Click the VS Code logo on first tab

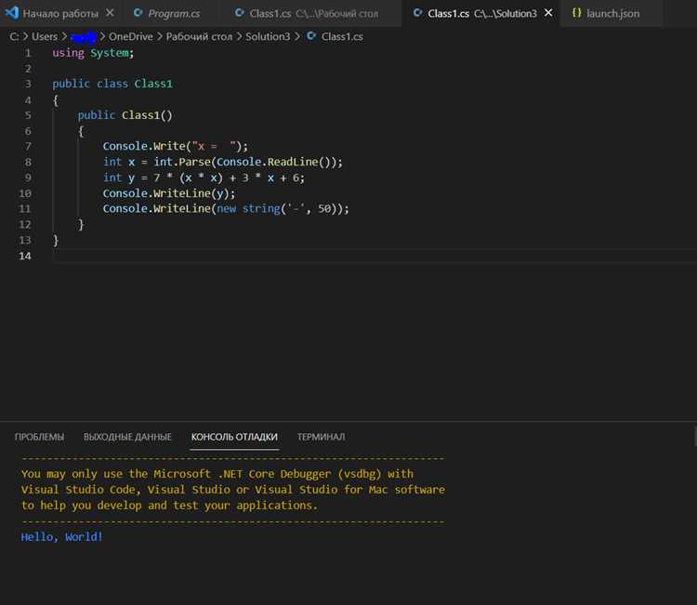coord(11,13)
